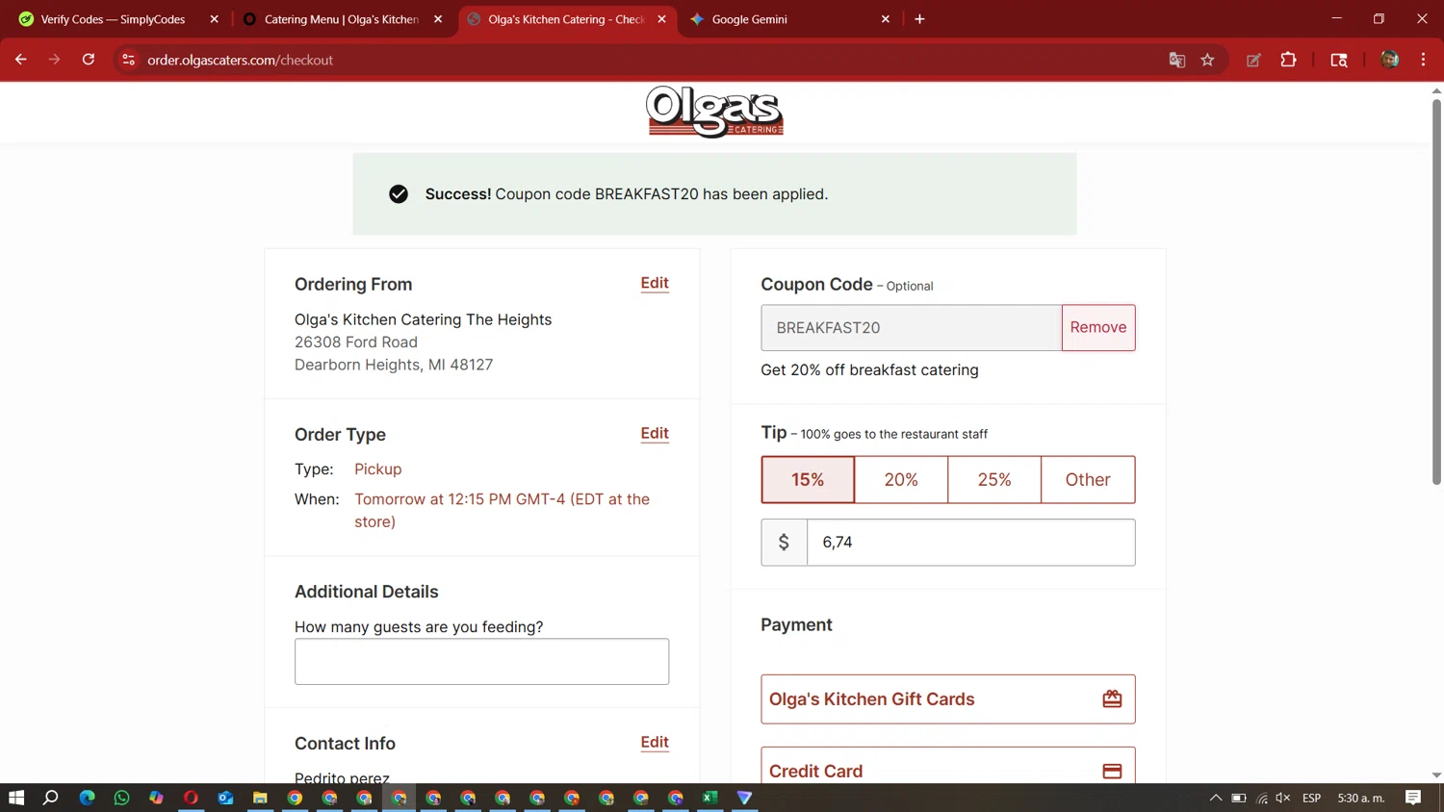Click the muted volume tray icon
The height and width of the screenshot is (812, 1444).
[1283, 798]
